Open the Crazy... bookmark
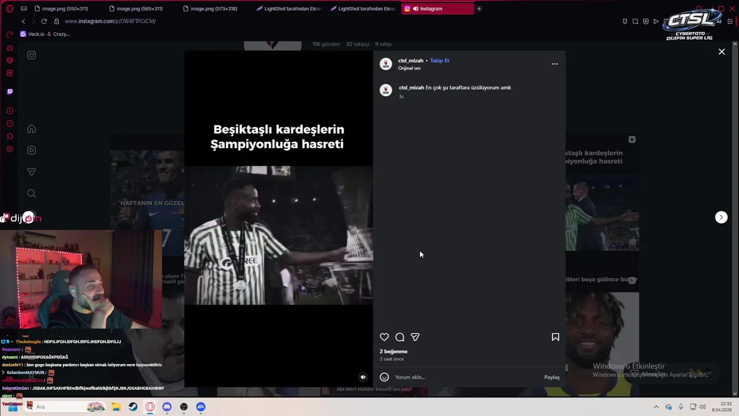Screen dimensions: 739x416 (x=58, y=34)
